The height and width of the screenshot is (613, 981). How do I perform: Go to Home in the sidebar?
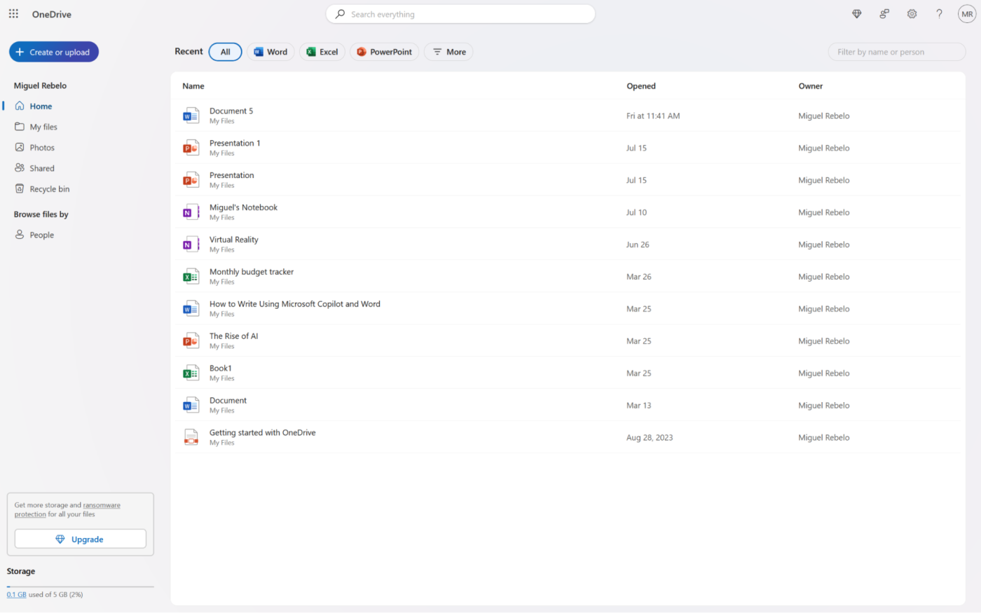click(x=41, y=106)
